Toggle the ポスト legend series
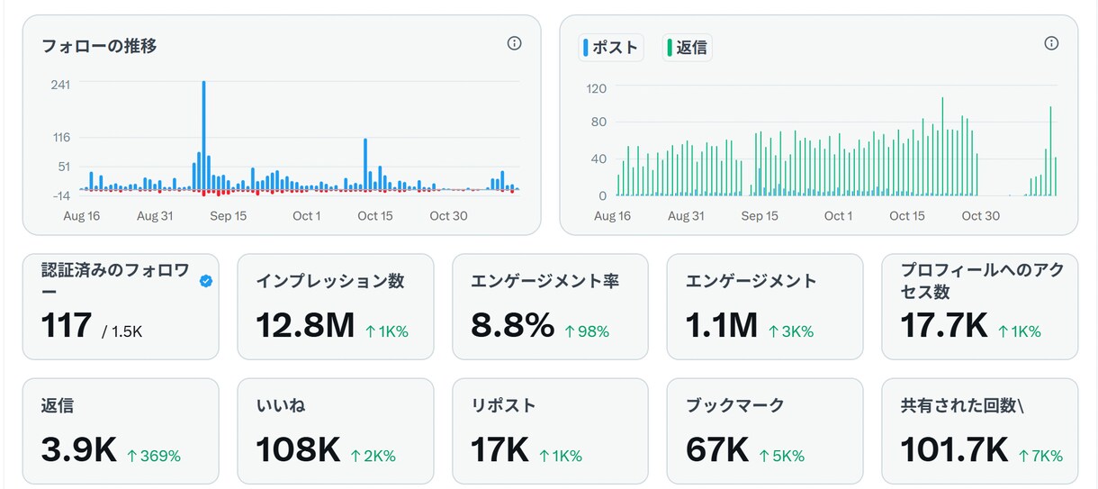The width and height of the screenshot is (1098, 489). tap(612, 48)
